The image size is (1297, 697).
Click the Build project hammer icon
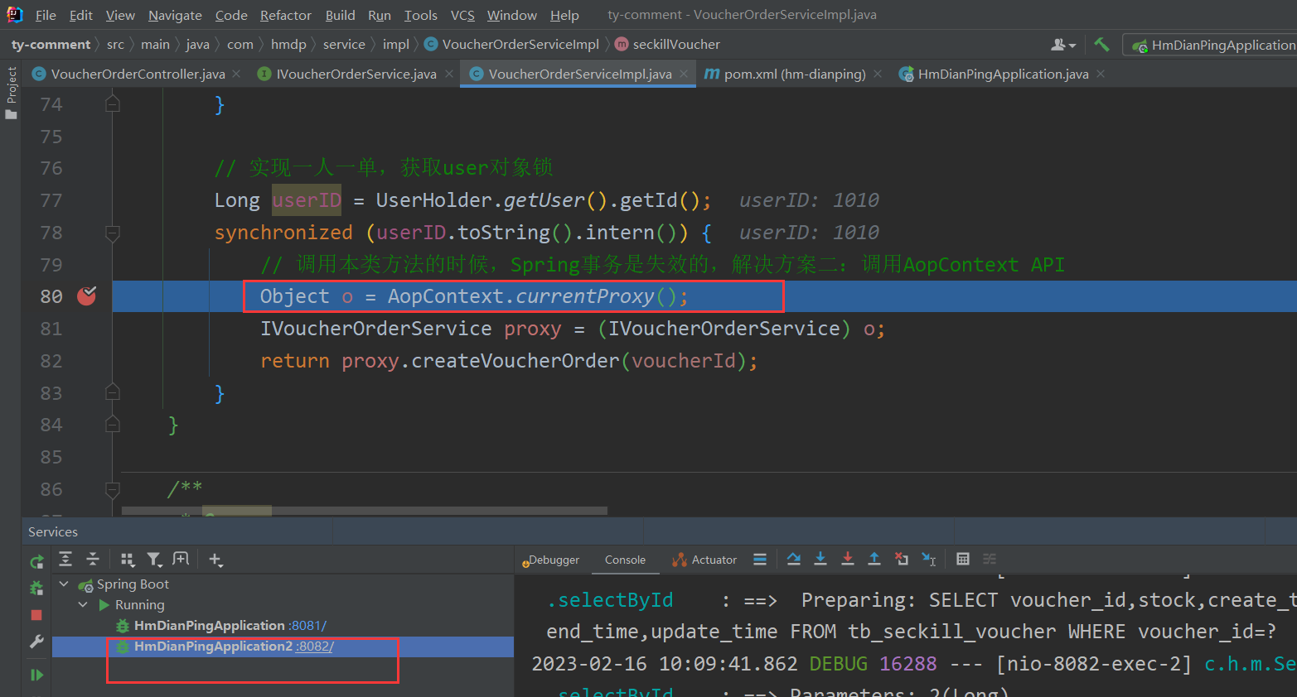click(x=1101, y=45)
